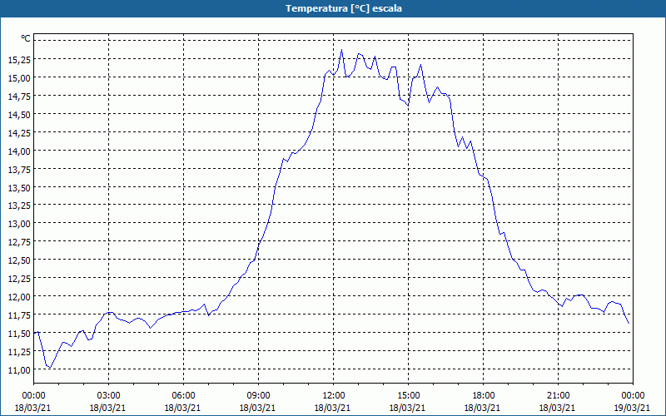Image resolution: width=666 pixels, height=416 pixels.
Task: Select the 15,00 y-axis label
Action: point(19,78)
